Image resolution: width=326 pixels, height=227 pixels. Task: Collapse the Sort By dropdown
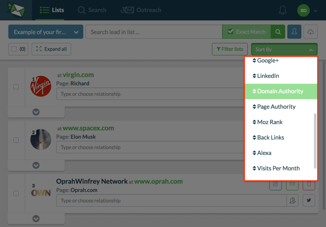pyautogui.click(x=284, y=49)
